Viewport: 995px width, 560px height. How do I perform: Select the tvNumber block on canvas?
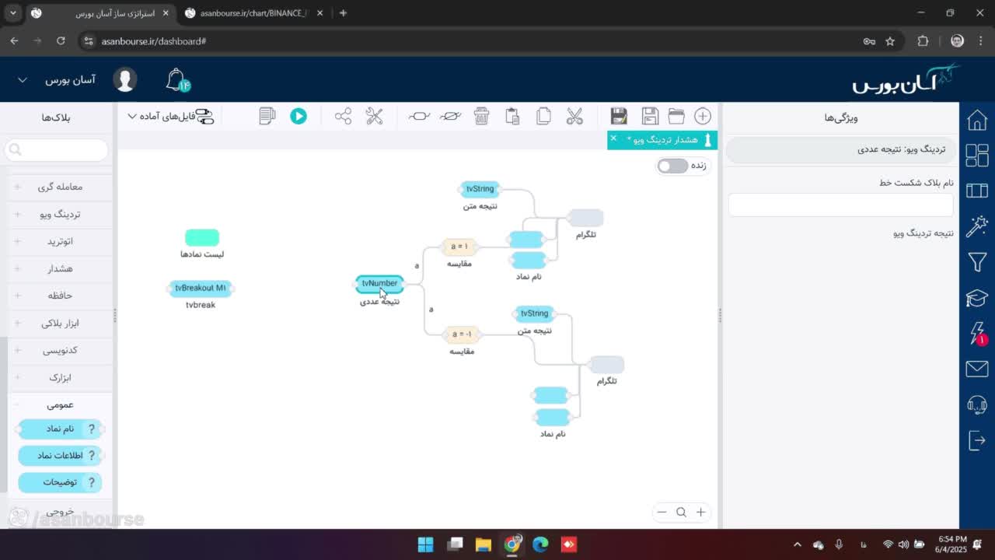(379, 284)
